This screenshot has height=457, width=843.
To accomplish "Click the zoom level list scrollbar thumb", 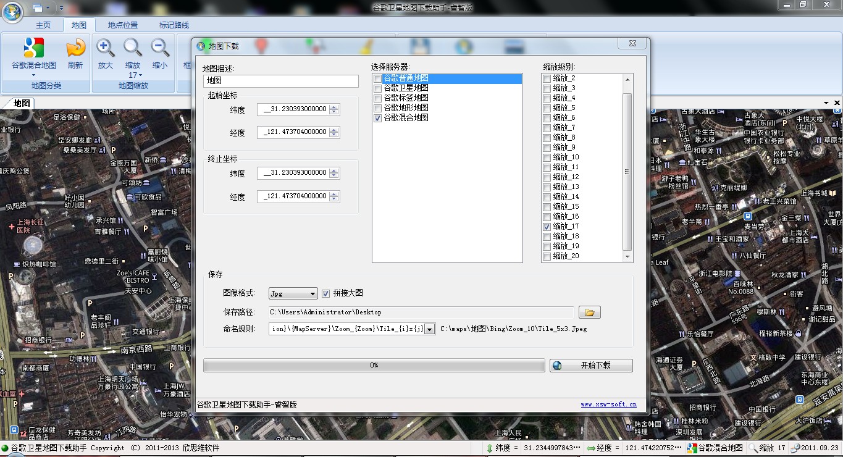I will (x=627, y=172).
